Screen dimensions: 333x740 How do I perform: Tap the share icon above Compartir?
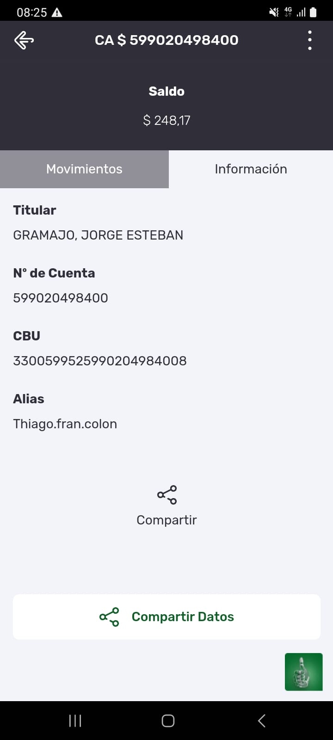[167, 494]
